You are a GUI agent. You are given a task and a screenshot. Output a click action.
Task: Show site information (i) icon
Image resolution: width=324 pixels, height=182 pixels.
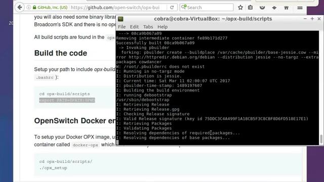pyautogui.click(x=29, y=8)
